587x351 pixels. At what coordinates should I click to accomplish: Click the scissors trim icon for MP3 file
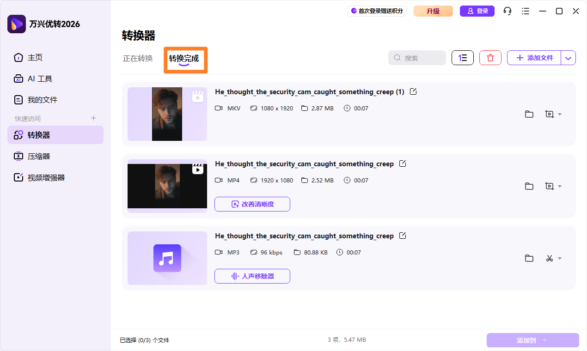point(549,258)
